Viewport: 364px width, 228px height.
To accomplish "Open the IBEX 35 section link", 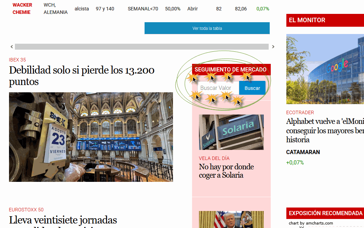I will (x=17, y=60).
